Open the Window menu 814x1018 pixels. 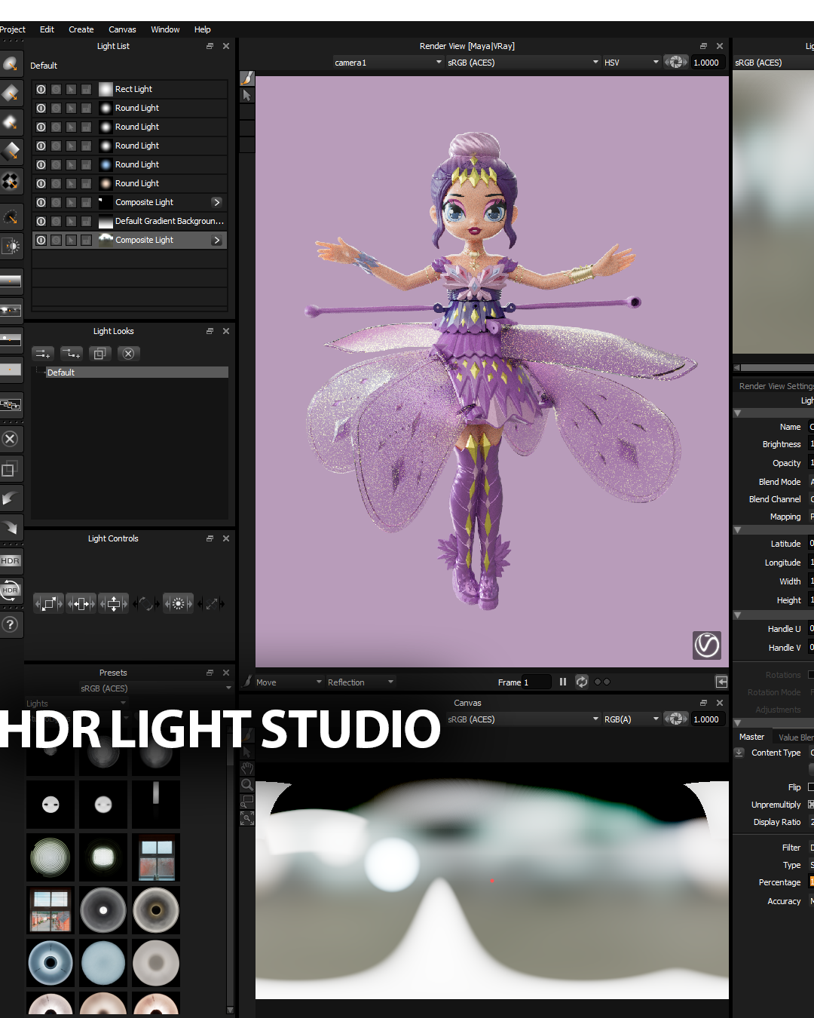point(165,29)
